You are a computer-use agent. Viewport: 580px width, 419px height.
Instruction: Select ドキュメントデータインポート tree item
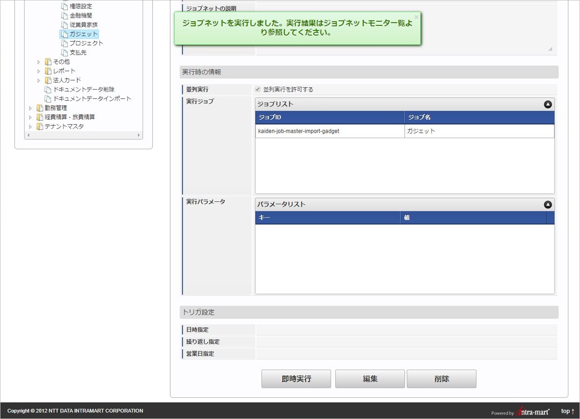(92, 99)
